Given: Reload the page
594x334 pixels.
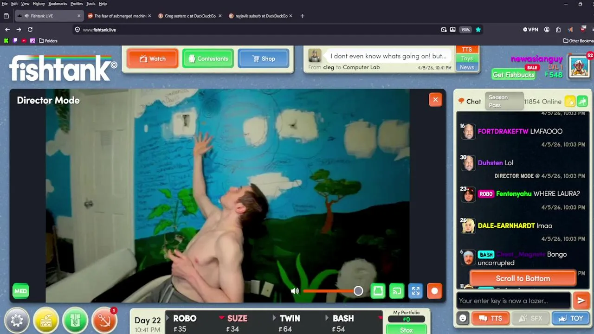Looking at the screenshot, I should tap(30, 29).
